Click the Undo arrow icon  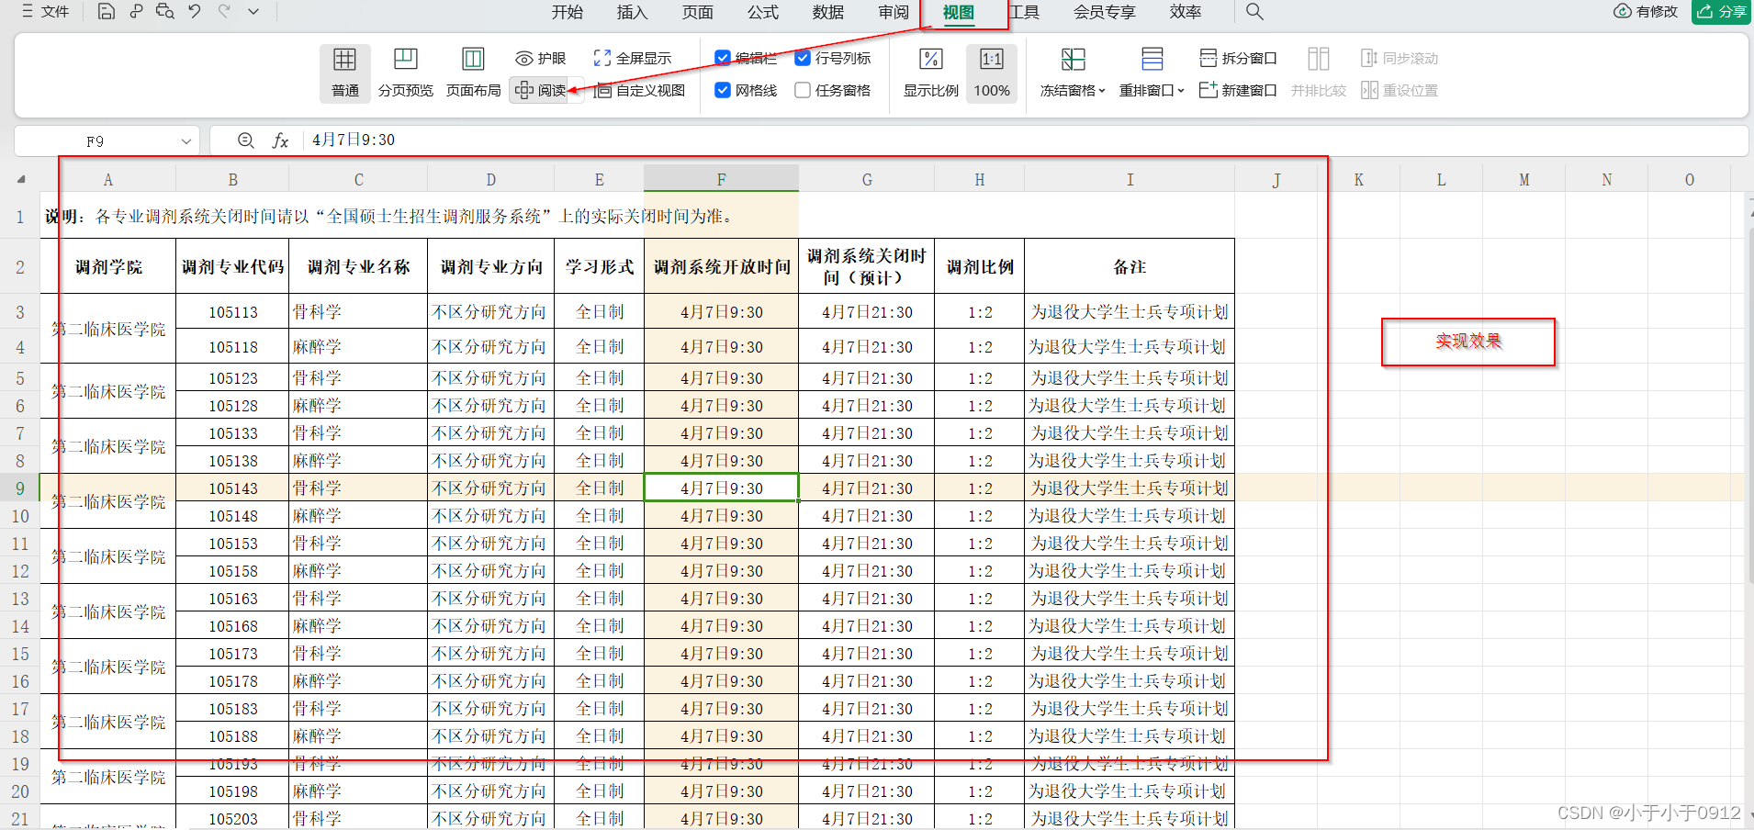pos(195,12)
